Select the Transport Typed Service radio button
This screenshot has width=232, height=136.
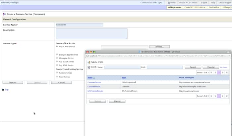(x=57, y=55)
